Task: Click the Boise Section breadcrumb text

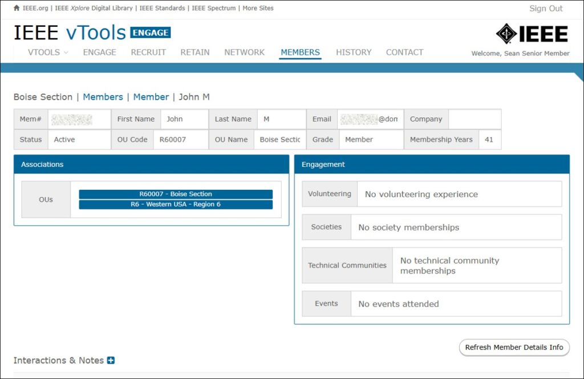Action: (x=43, y=97)
